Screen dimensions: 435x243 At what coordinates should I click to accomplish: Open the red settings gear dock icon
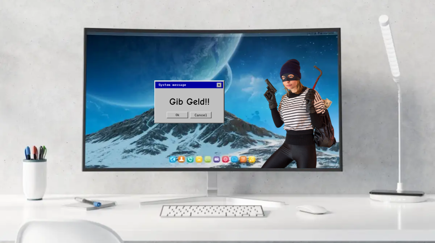tap(225, 159)
